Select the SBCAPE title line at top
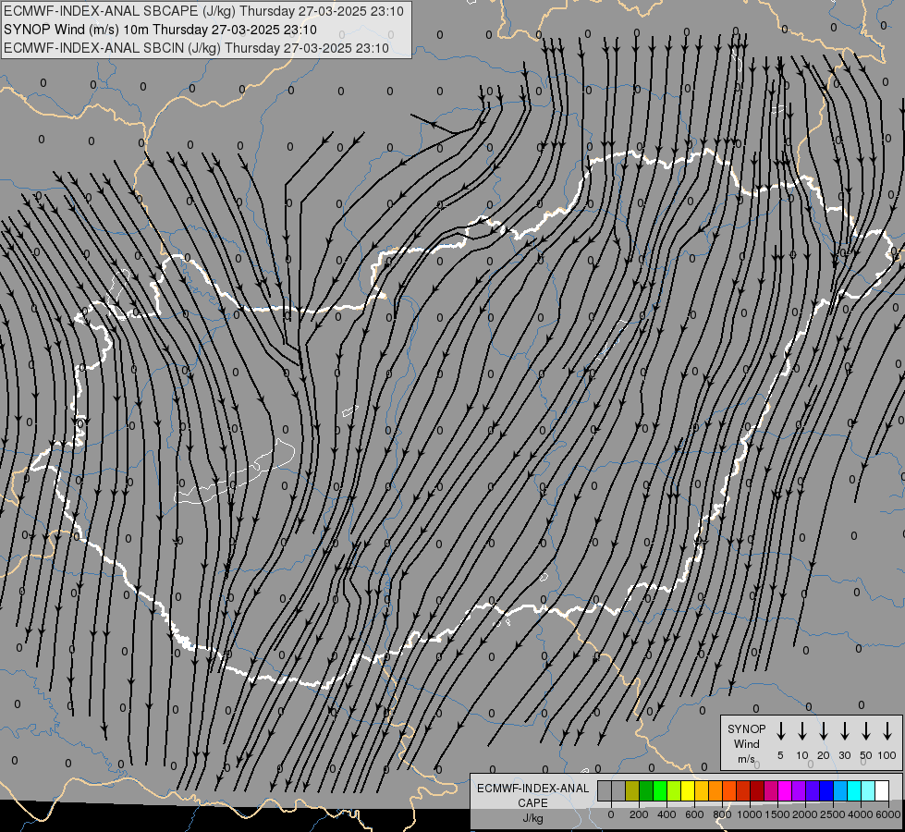This screenshot has width=905, height=832. 203,11
